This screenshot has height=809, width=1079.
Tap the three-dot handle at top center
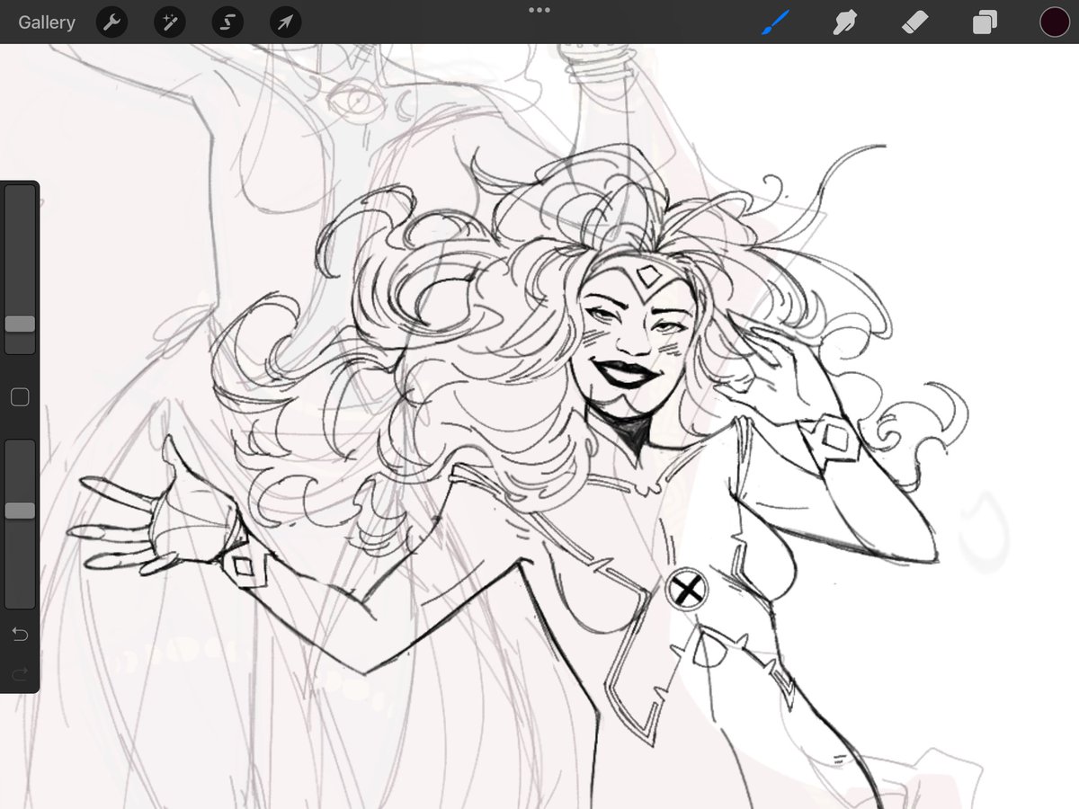point(539,10)
